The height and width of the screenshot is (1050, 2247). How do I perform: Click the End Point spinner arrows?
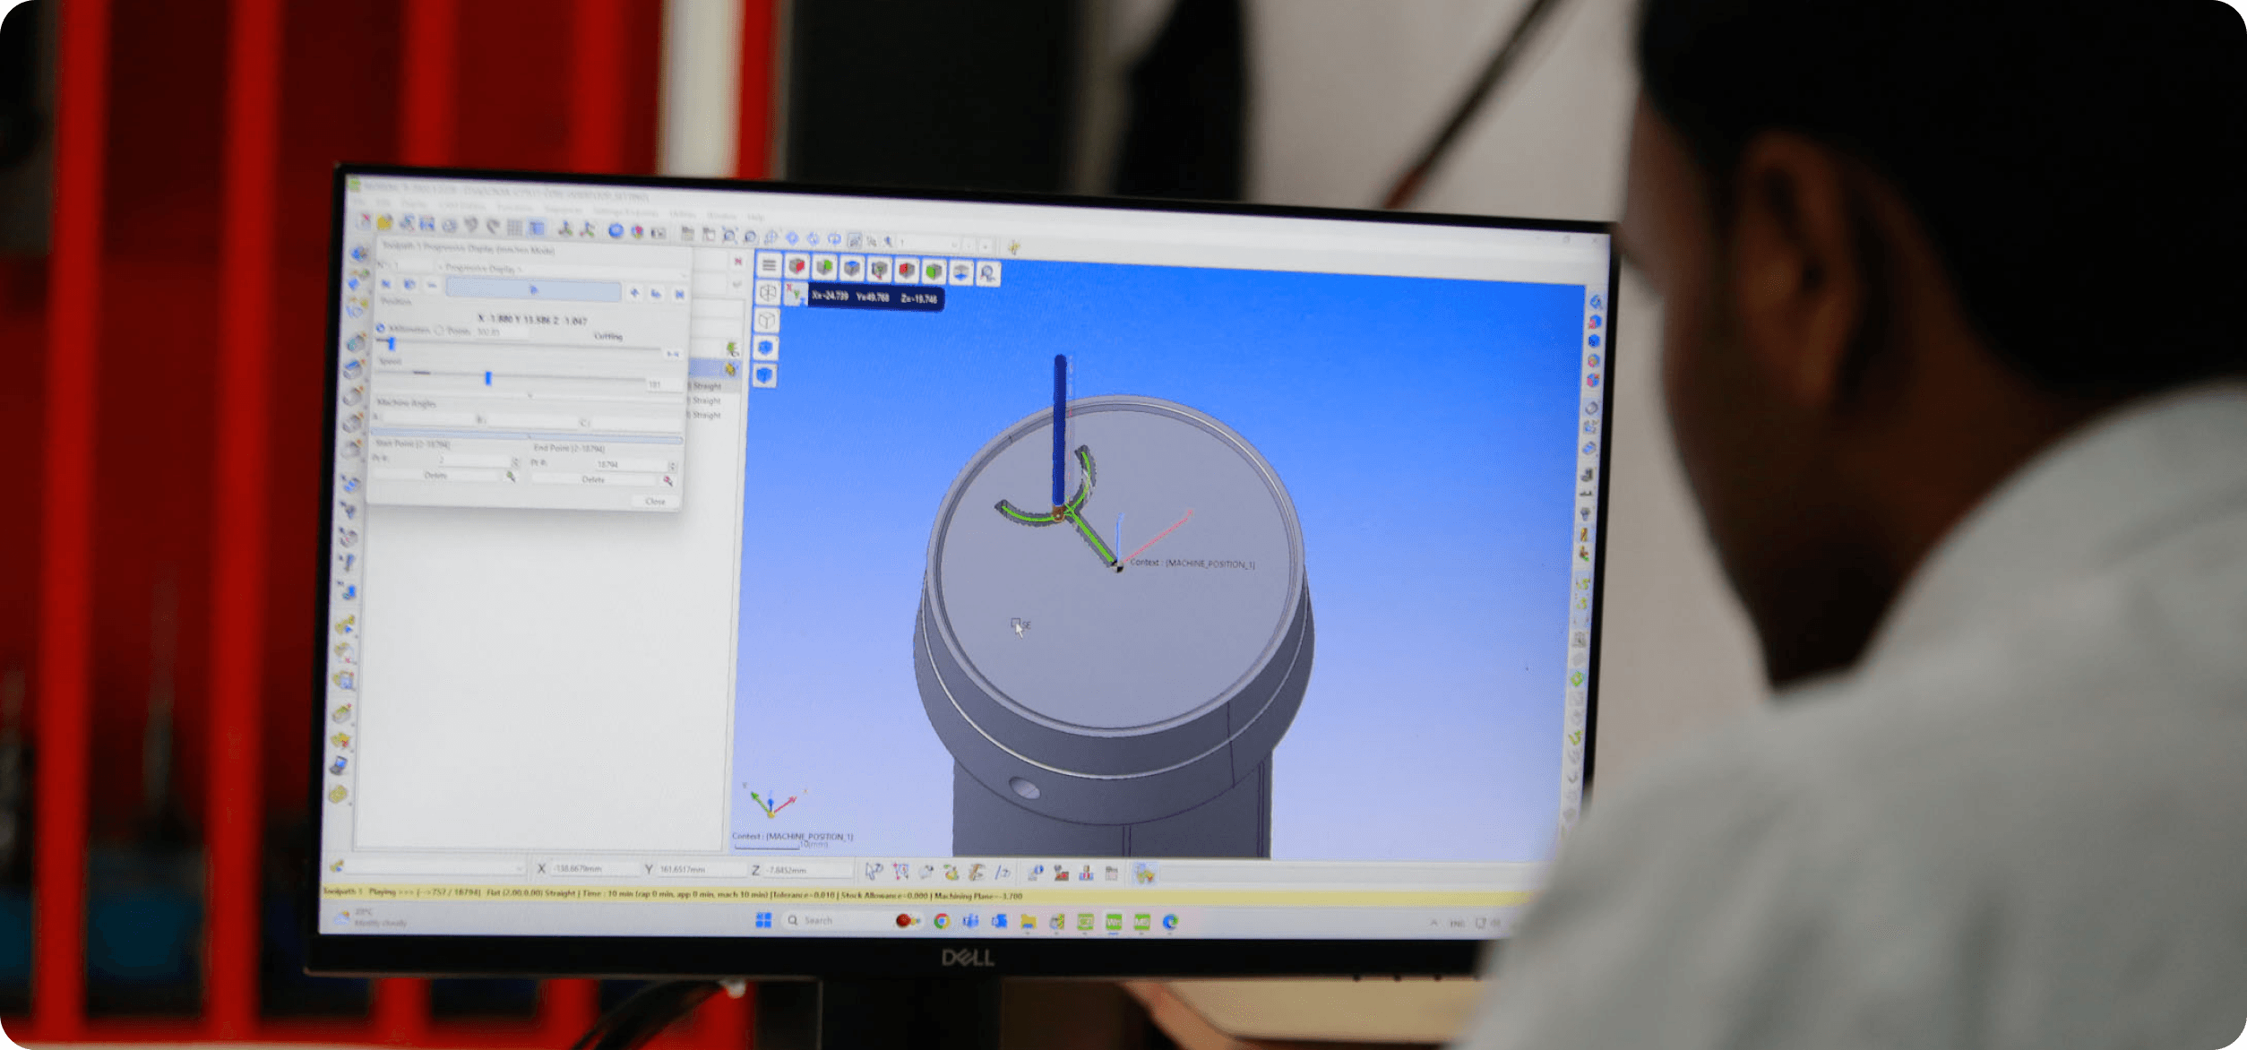672,466
